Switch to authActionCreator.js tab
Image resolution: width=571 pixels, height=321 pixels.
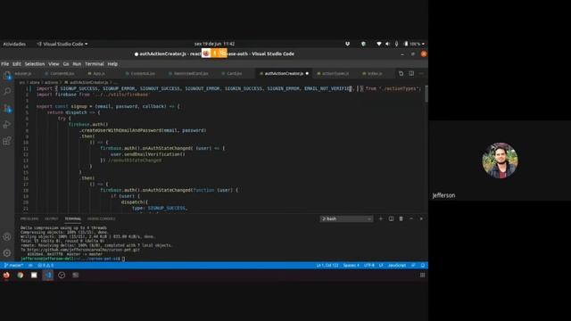(x=284, y=73)
